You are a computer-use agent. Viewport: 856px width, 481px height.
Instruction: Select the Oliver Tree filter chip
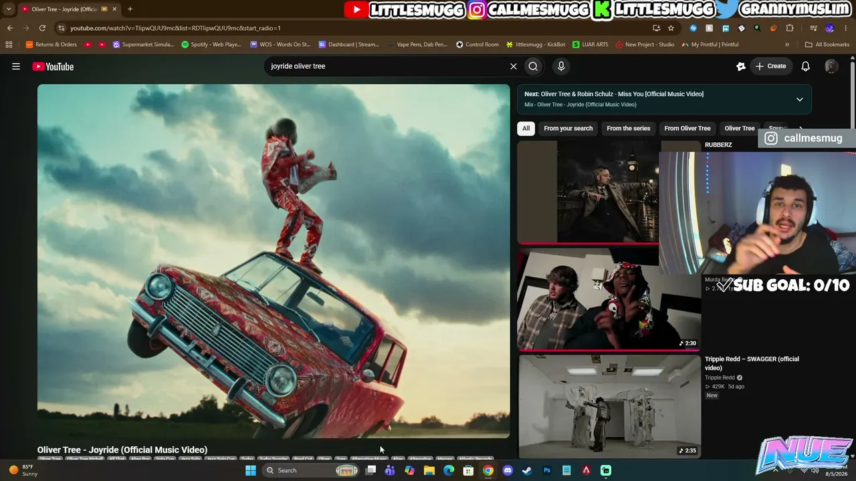tap(740, 128)
